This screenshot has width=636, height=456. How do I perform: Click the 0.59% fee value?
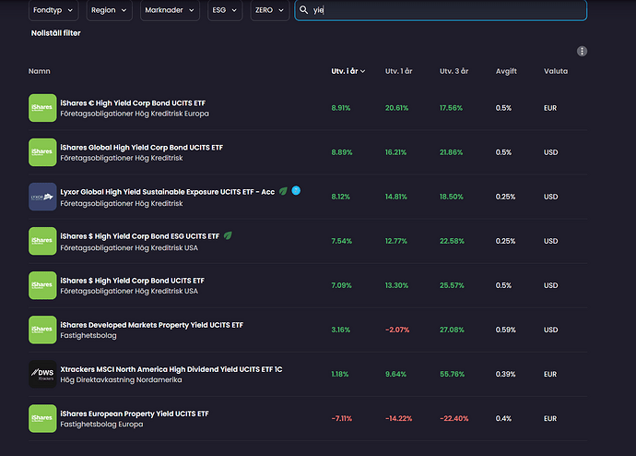click(505, 330)
